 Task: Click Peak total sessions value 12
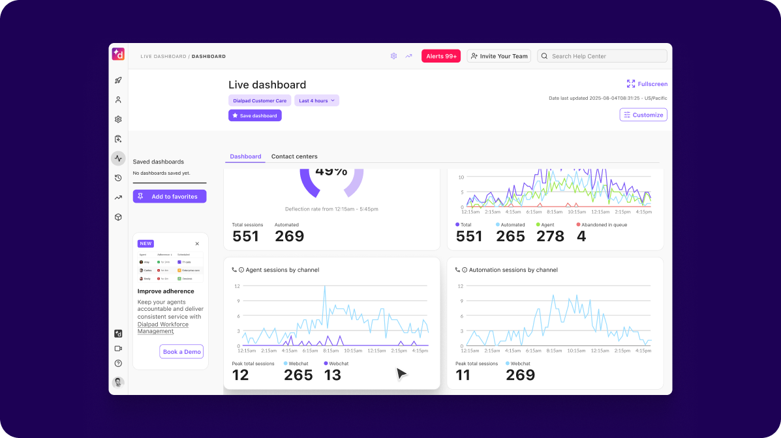[240, 375]
